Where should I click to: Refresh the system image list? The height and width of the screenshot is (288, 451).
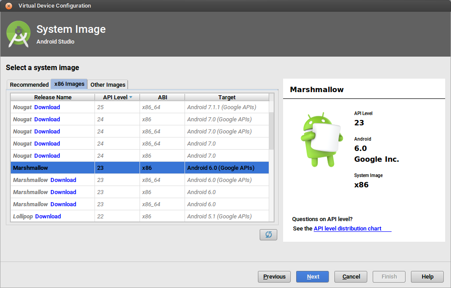click(x=268, y=234)
